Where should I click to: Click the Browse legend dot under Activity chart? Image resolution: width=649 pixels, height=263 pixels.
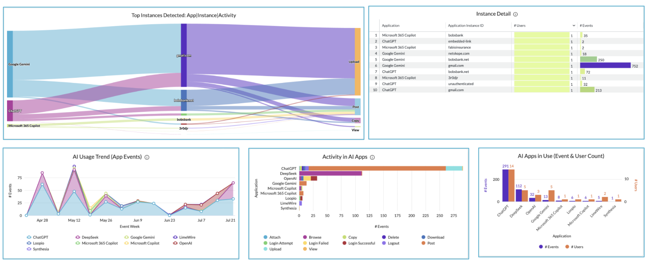click(305, 237)
